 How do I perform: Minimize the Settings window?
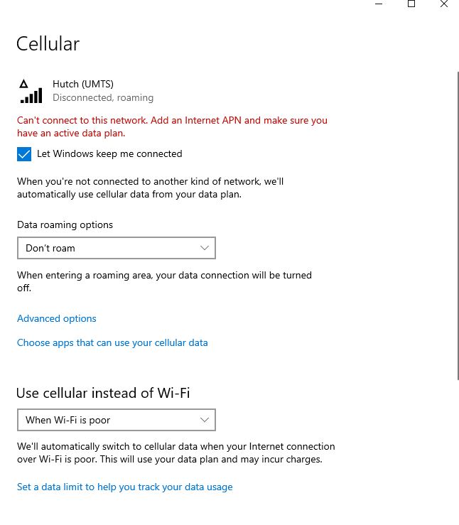pyautogui.click(x=379, y=4)
